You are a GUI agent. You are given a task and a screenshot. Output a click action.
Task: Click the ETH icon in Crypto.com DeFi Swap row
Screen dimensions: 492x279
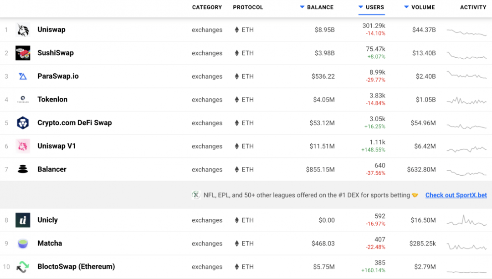(237, 123)
